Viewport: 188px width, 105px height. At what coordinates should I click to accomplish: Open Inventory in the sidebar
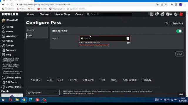pyautogui.click(x=9, y=36)
